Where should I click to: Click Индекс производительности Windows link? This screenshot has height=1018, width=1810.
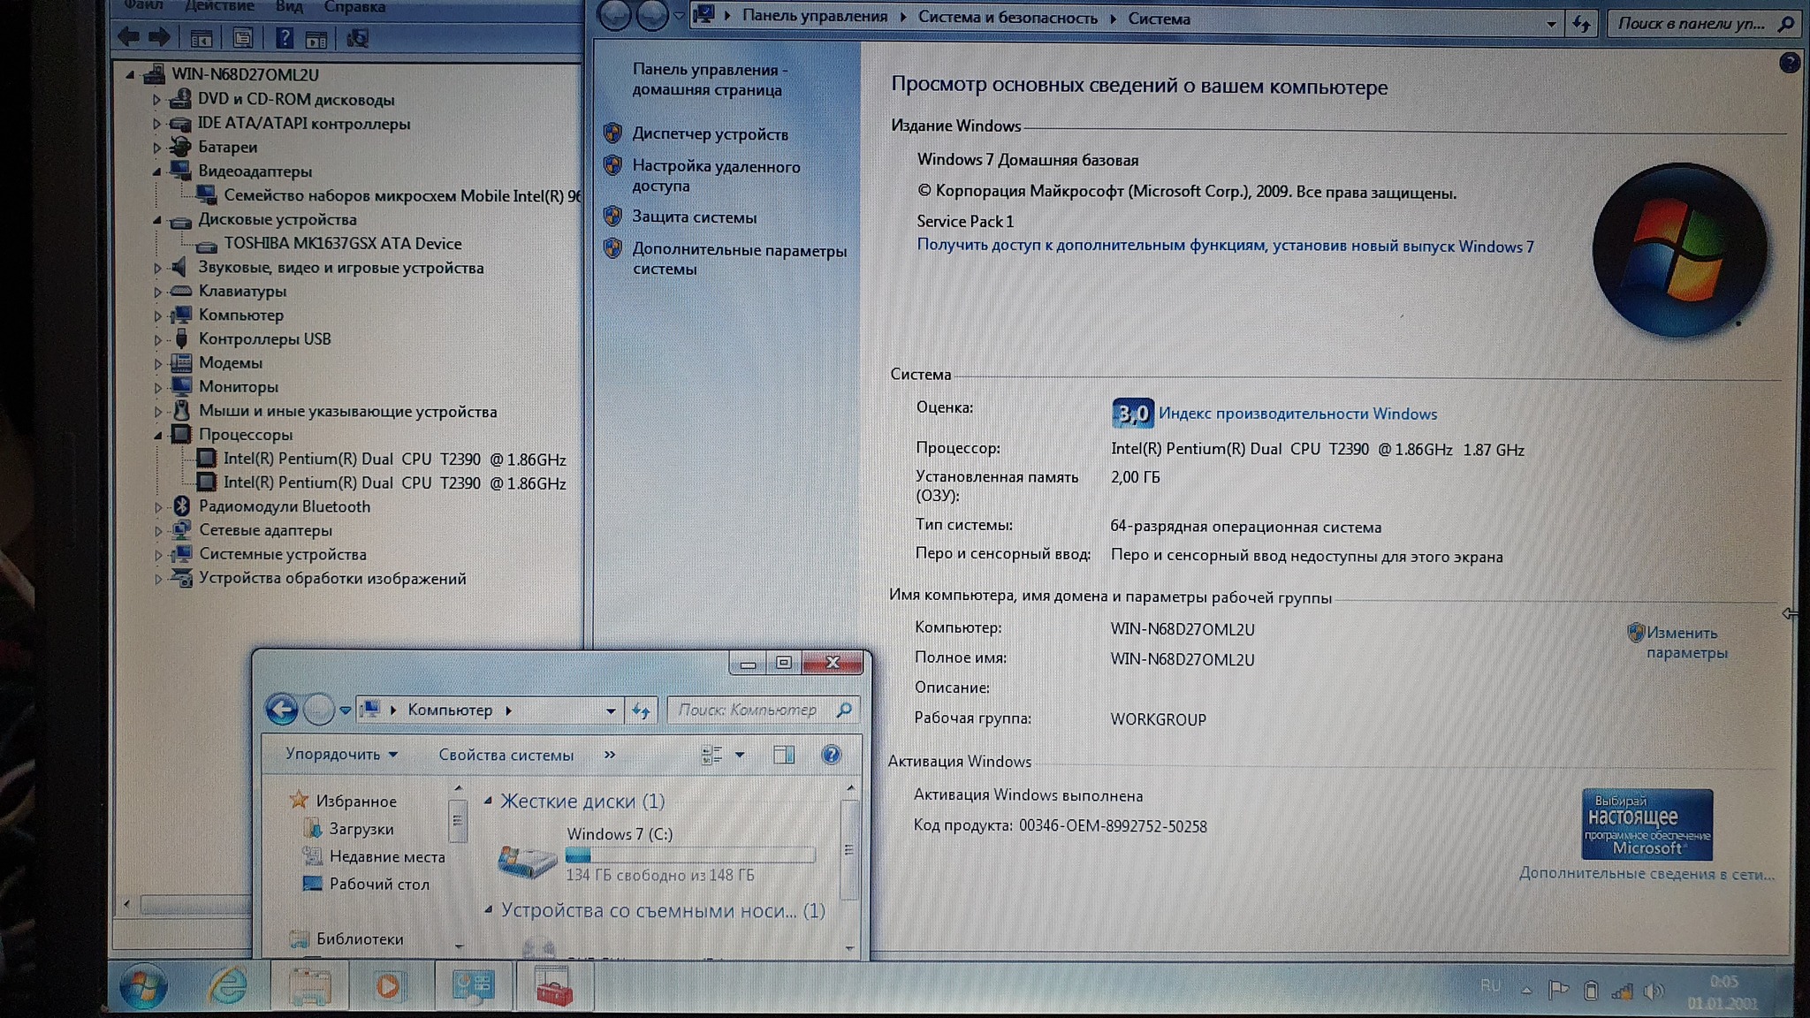[x=1297, y=414]
